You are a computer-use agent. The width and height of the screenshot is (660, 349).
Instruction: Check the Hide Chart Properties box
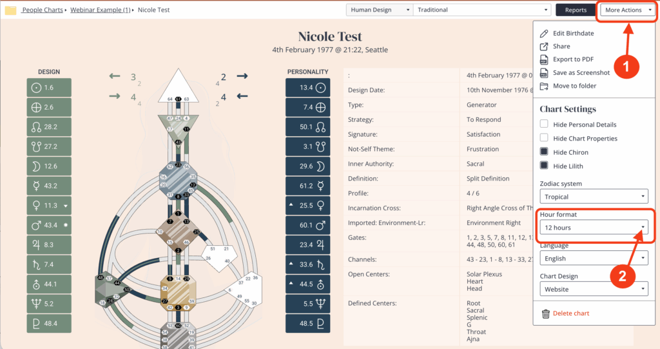coord(545,138)
